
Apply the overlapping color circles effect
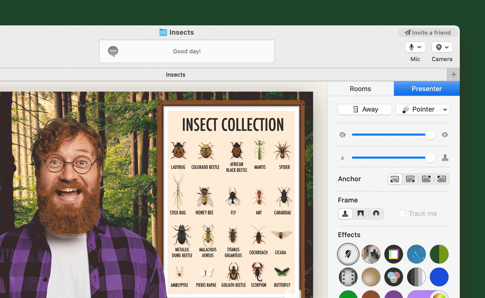pyautogui.click(x=393, y=277)
